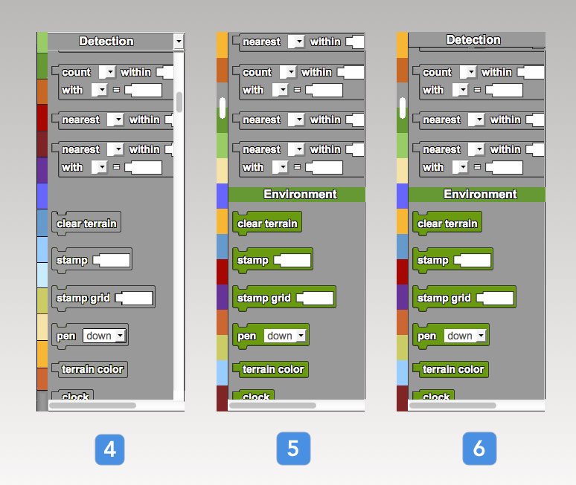
Task: Pick purple swatch in middle panel strip
Action: [223, 297]
